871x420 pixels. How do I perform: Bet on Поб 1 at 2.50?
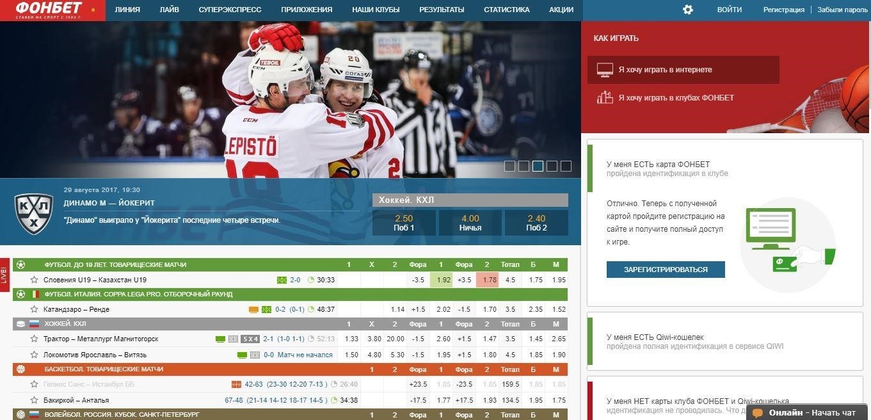point(404,223)
